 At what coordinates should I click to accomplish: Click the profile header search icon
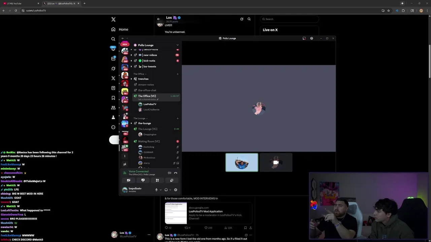[249, 19]
